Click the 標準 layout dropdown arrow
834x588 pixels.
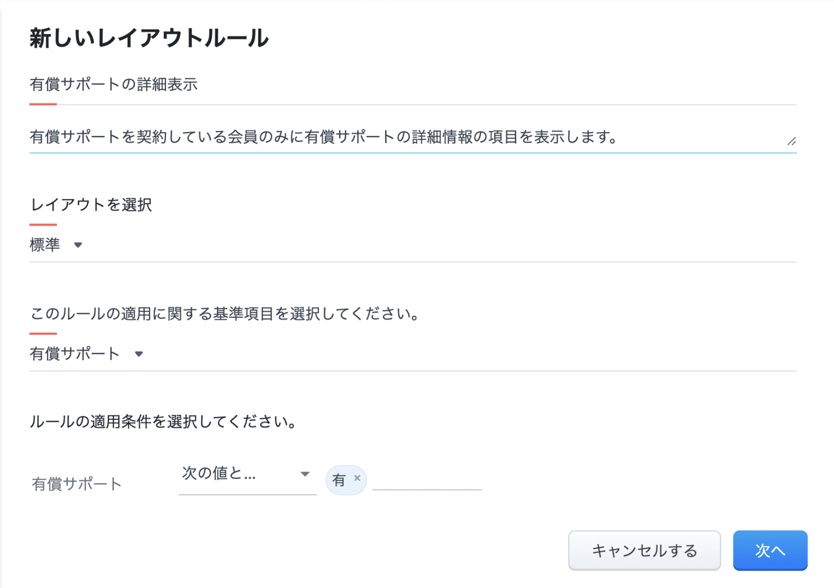[78, 245]
